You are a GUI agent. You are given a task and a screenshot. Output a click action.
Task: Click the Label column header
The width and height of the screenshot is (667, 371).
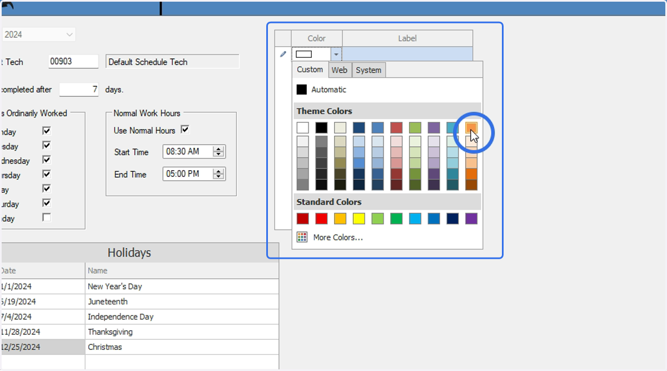(407, 38)
